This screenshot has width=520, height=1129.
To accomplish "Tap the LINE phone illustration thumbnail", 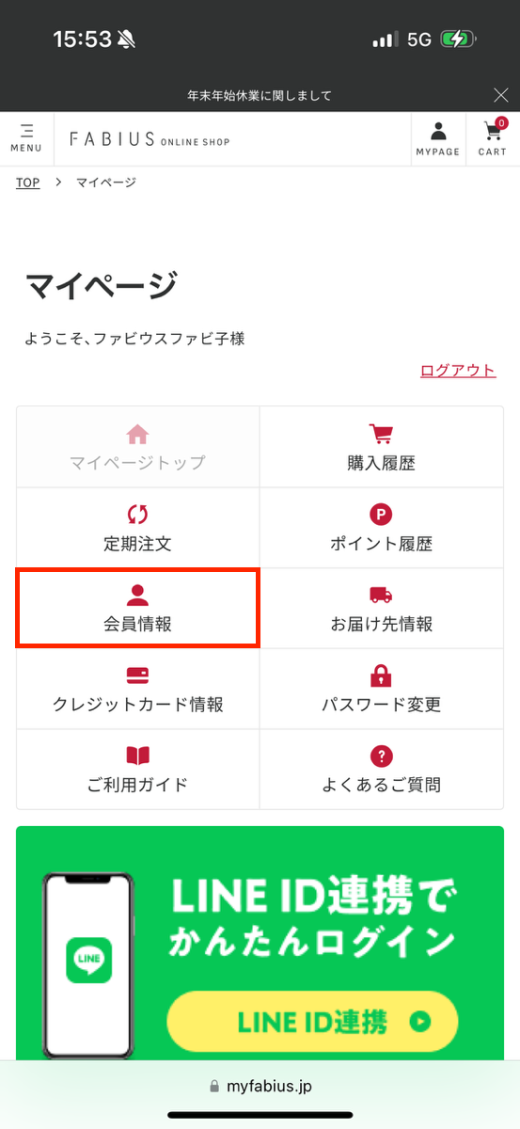I will point(88,963).
